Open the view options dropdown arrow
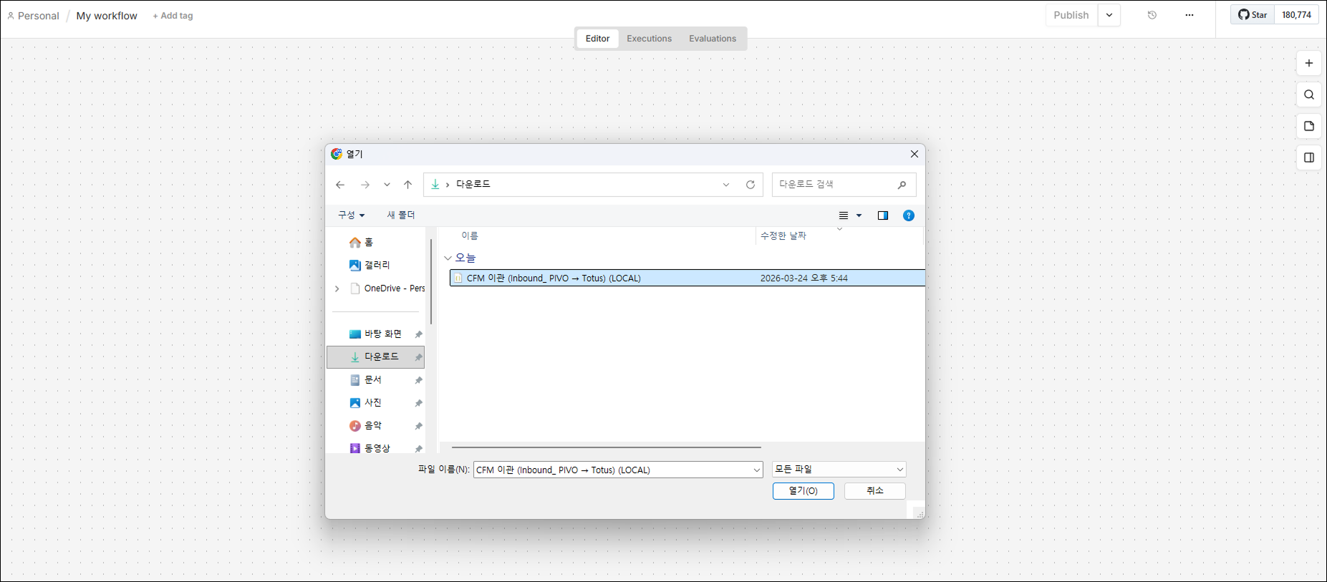The width and height of the screenshot is (1327, 582). [x=859, y=215]
